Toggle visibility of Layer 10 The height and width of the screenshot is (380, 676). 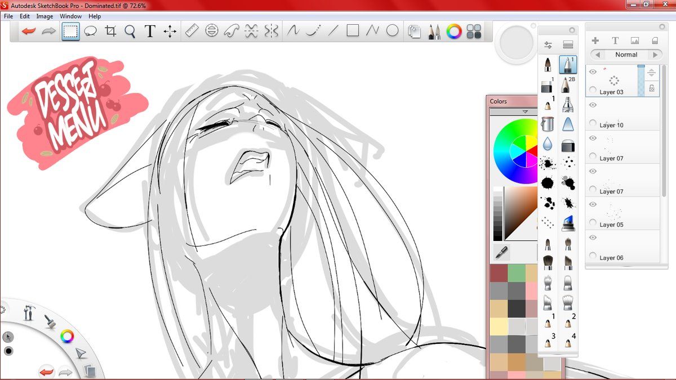point(593,105)
